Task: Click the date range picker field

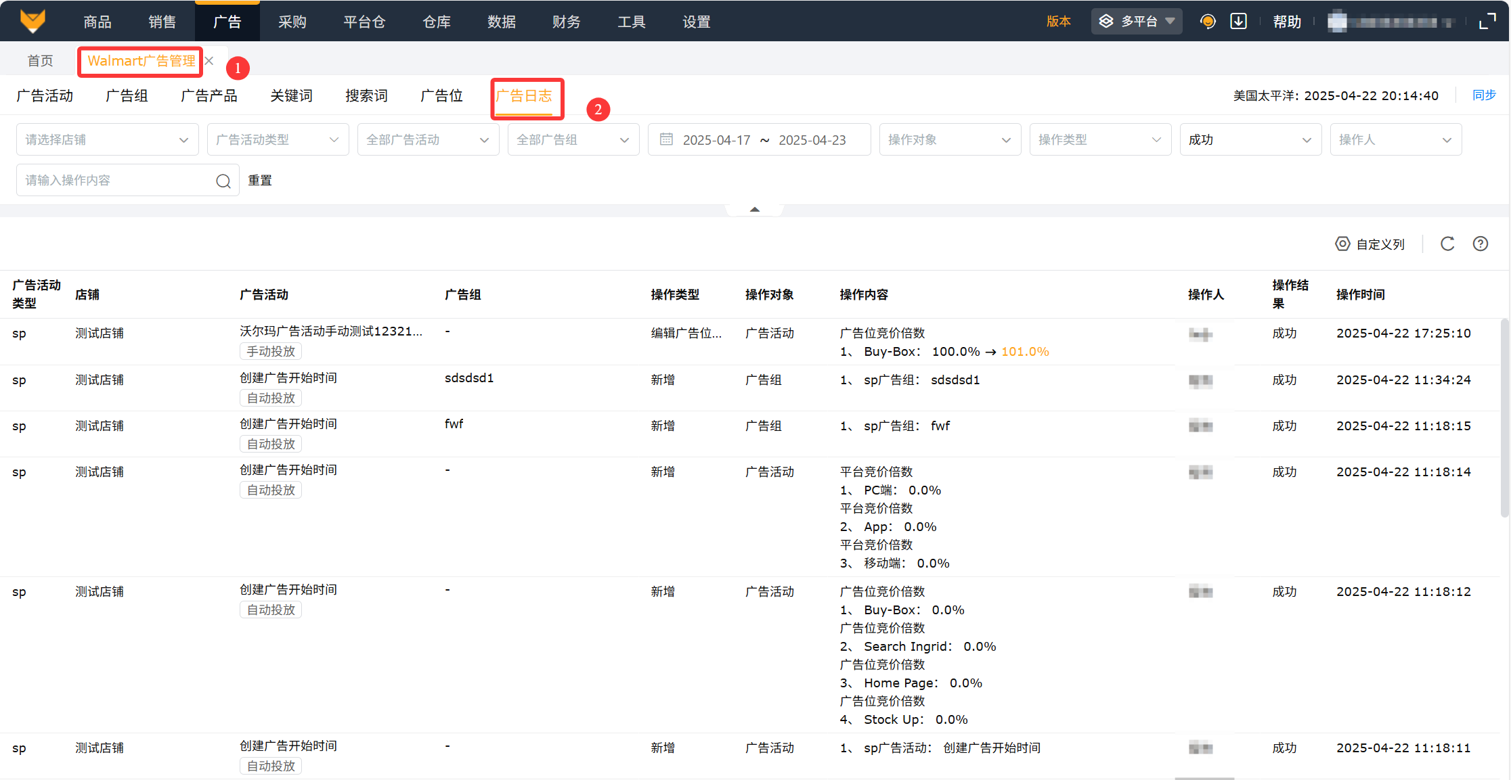Action: tap(759, 140)
